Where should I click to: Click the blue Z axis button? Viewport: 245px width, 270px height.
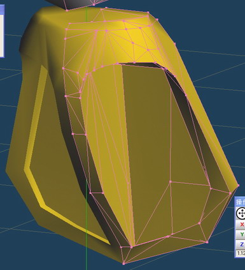241,244
